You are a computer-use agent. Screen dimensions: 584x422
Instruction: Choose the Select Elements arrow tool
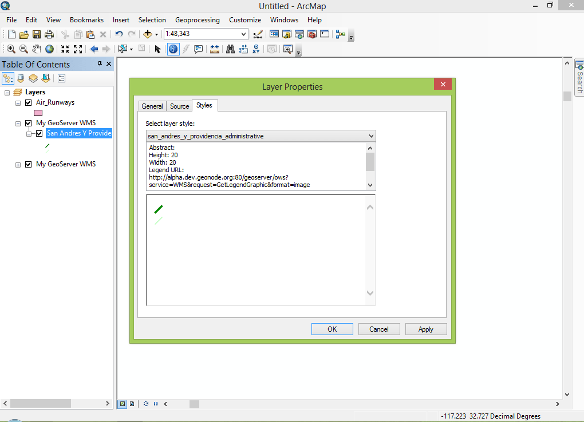(157, 49)
